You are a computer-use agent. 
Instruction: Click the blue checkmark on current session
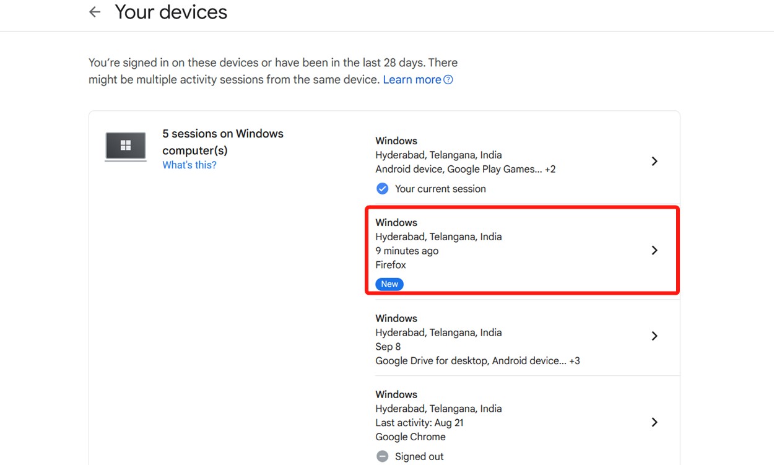[x=382, y=188]
